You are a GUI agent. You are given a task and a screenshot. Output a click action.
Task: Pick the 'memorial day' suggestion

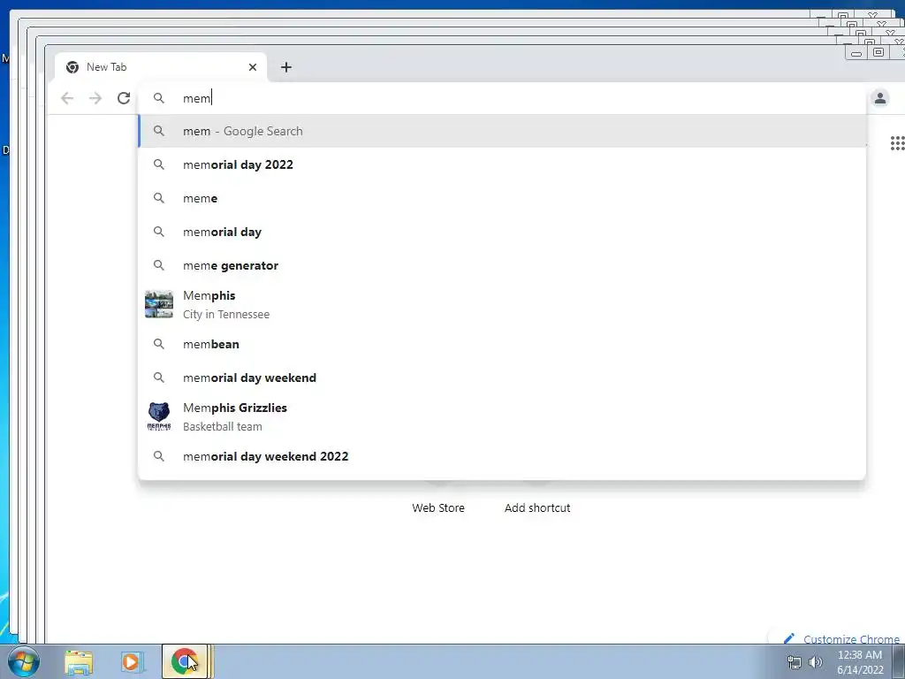[x=502, y=232]
